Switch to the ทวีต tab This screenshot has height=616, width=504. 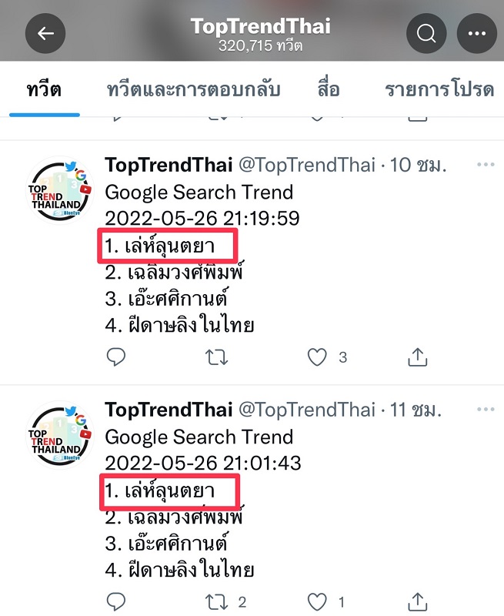click(x=45, y=89)
